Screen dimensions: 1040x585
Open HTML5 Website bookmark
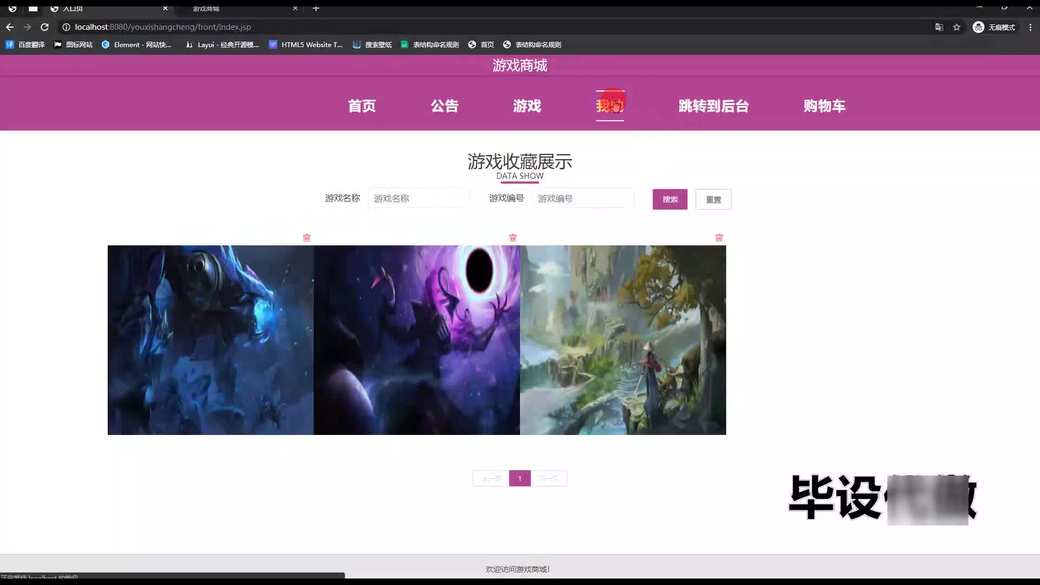306,44
